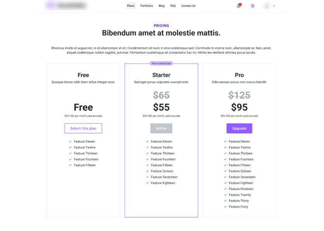Switch to the Plans tab
Viewport: 324px width, 231px height.
pos(131,6)
